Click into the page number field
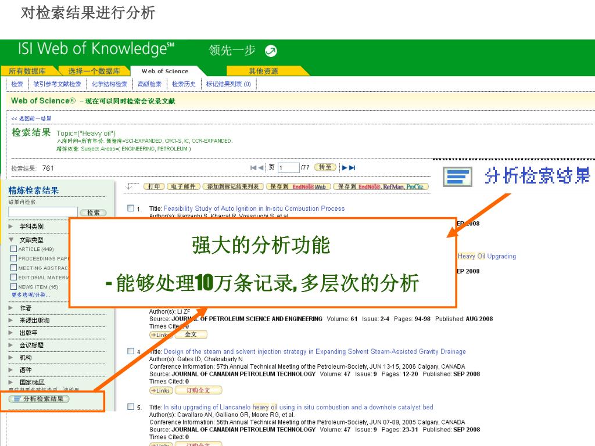This screenshot has height=446, width=595. (288, 168)
